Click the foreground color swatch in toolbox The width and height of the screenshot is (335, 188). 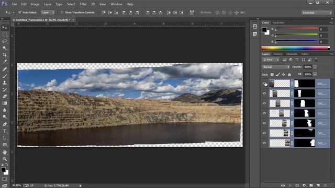[x=3, y=170]
